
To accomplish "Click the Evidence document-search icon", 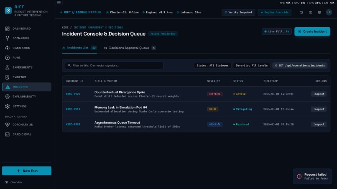I will [7, 77].
